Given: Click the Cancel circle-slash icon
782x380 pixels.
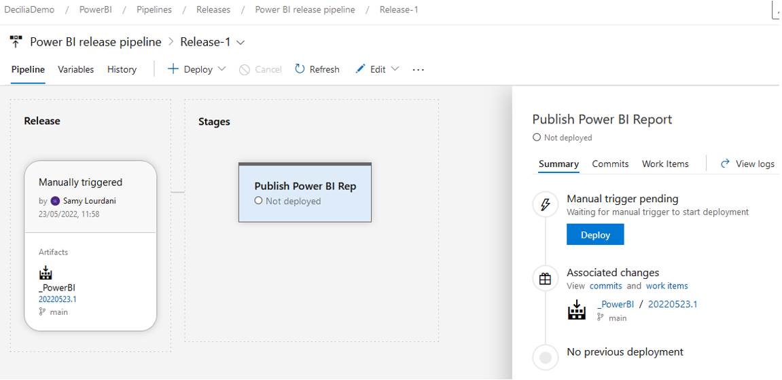Looking at the screenshot, I should pyautogui.click(x=245, y=70).
